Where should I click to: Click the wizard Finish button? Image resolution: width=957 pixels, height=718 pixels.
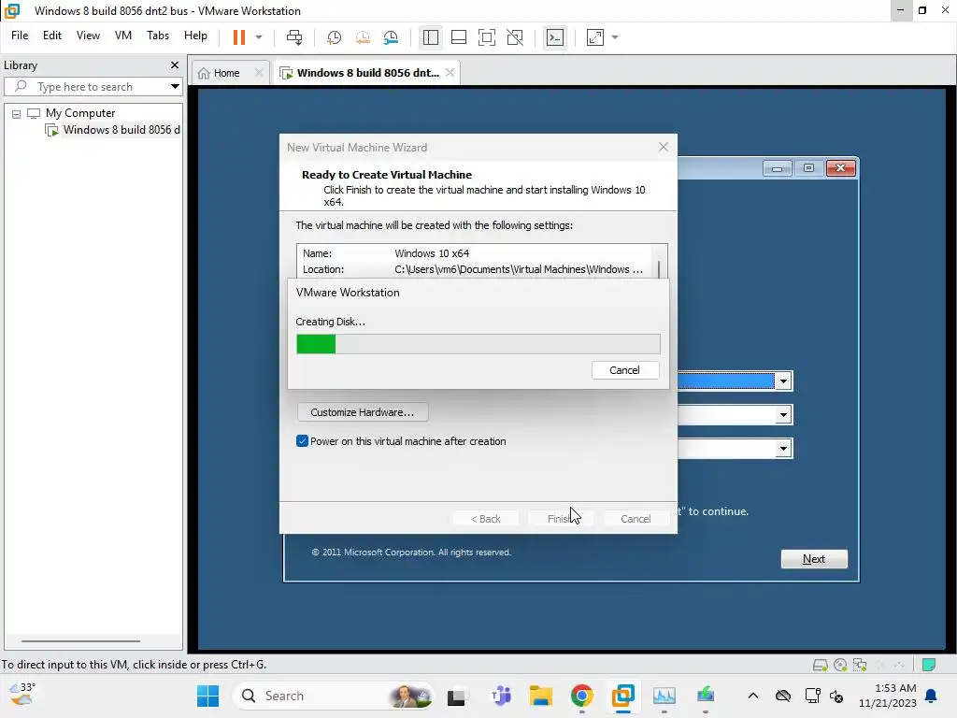click(560, 518)
